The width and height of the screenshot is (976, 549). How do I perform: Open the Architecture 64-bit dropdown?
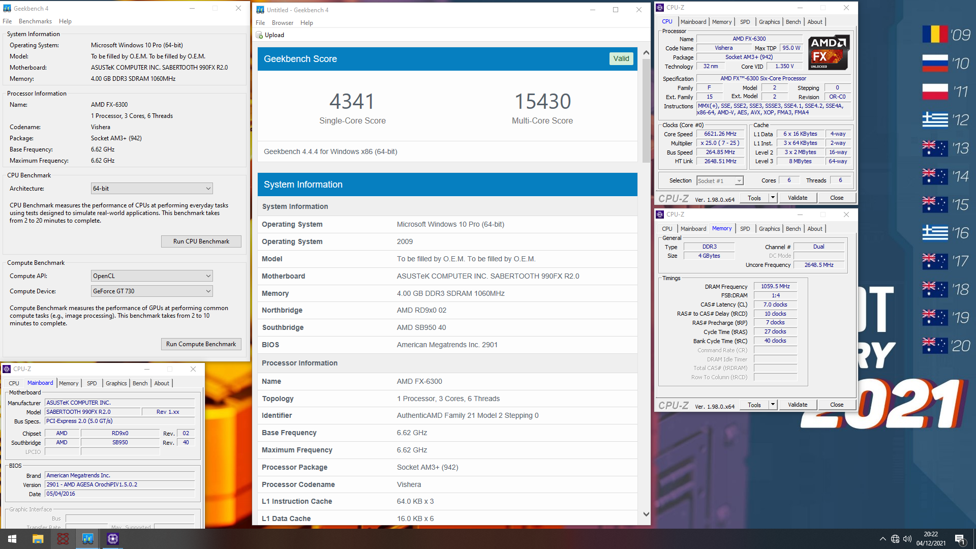(x=151, y=189)
